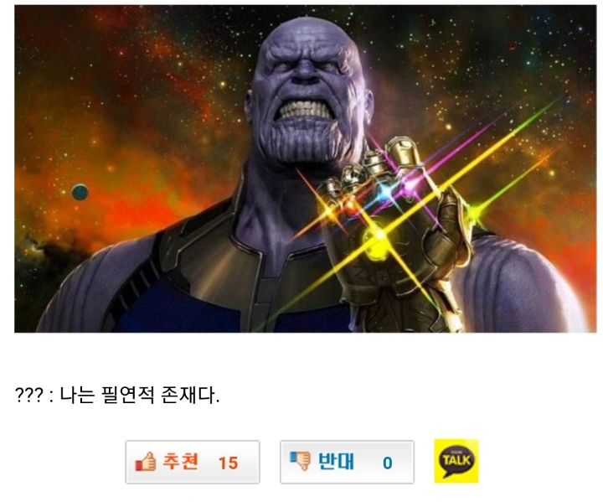The width and height of the screenshot is (603, 502).
Task: Click the thumbs-up icon on 추천 button
Action: click(x=146, y=461)
